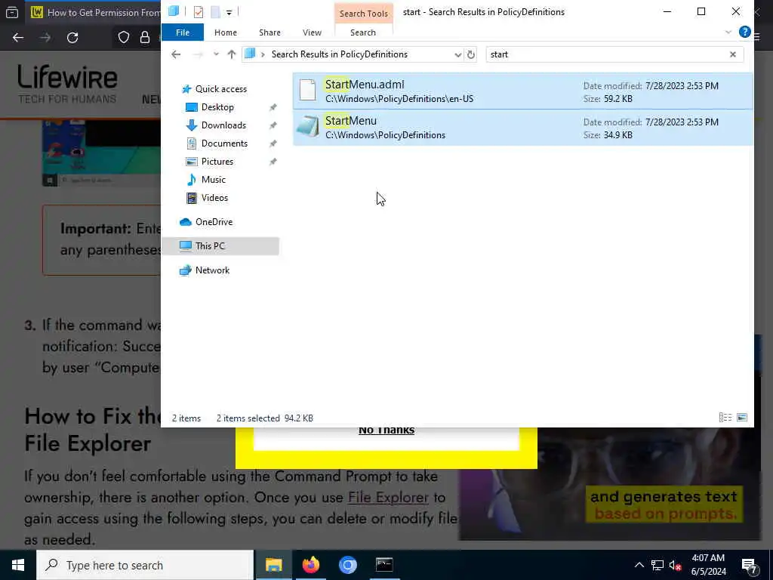Click the StartMenu notepad-style file icon
This screenshot has width=773, height=580.
click(308, 127)
